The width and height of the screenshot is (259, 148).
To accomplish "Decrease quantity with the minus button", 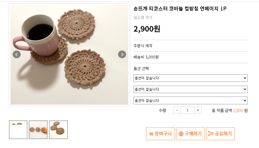I will coord(177,110).
